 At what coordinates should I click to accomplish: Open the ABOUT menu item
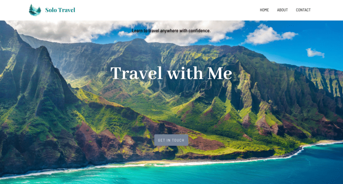point(282,10)
